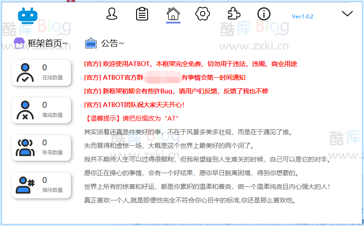Image resolution: width=364 pixels, height=226 pixels.
Task: Click the 在线数量 label
Action: pos(52,78)
